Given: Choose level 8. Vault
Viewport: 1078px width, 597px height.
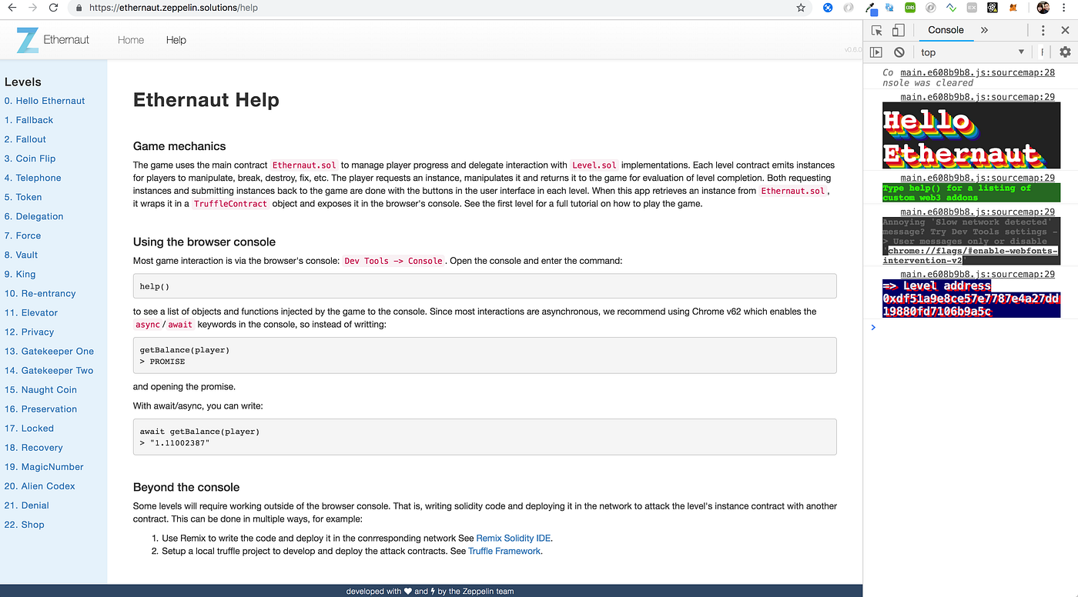Looking at the screenshot, I should pos(21,255).
